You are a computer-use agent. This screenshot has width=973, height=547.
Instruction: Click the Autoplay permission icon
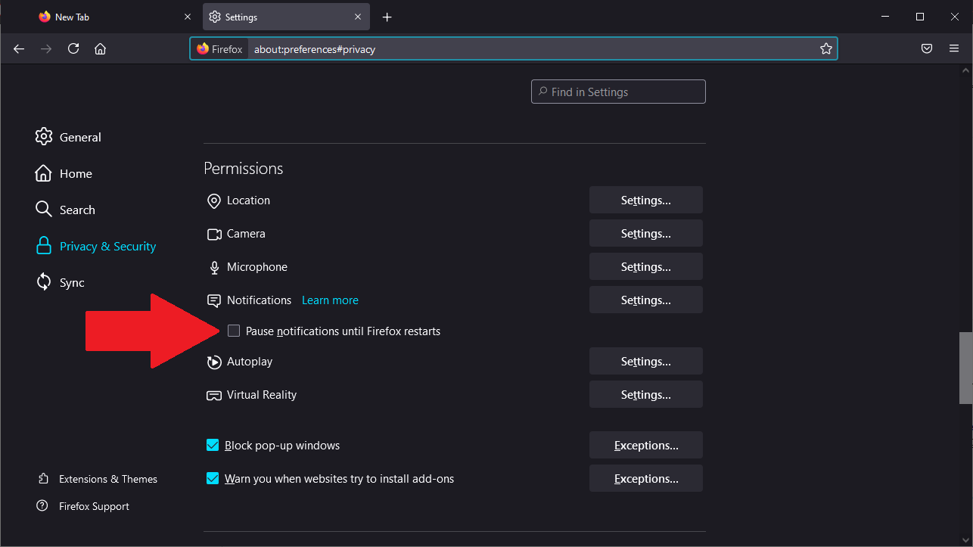point(213,362)
